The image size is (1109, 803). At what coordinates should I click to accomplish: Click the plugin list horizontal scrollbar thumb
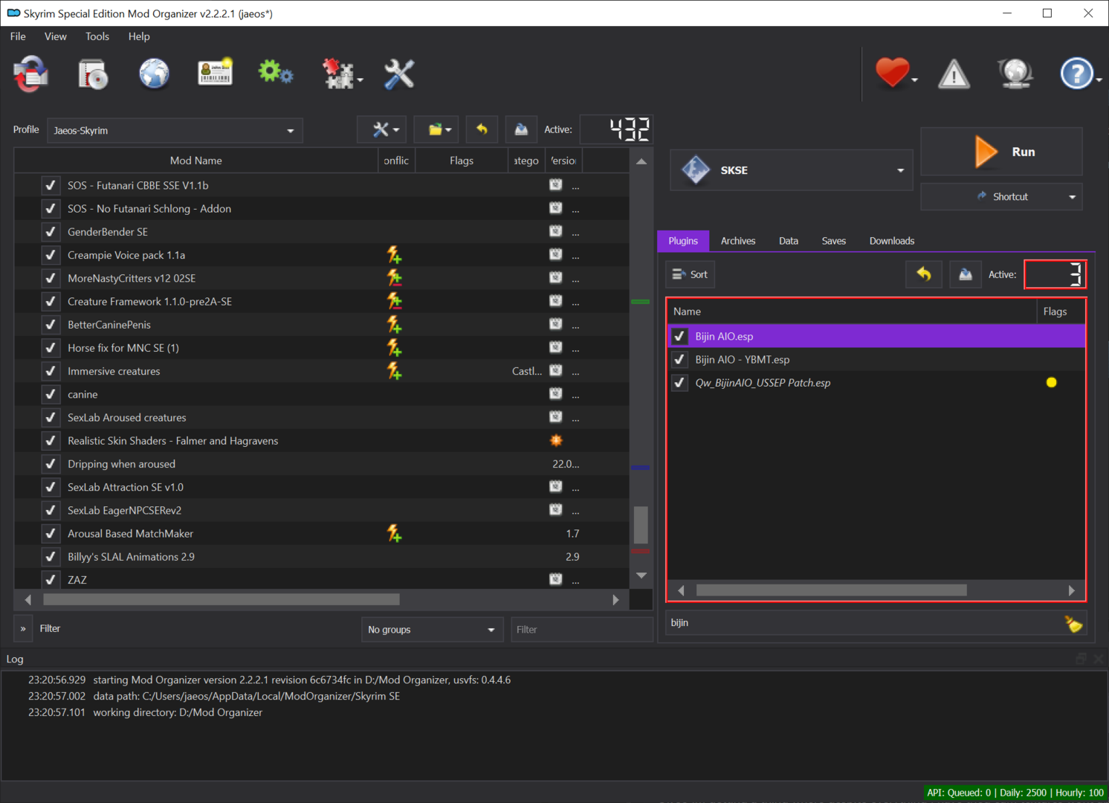pyautogui.click(x=832, y=590)
